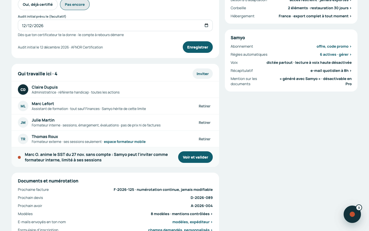Click the initial audit date field
369x231 pixels.
point(115,25)
